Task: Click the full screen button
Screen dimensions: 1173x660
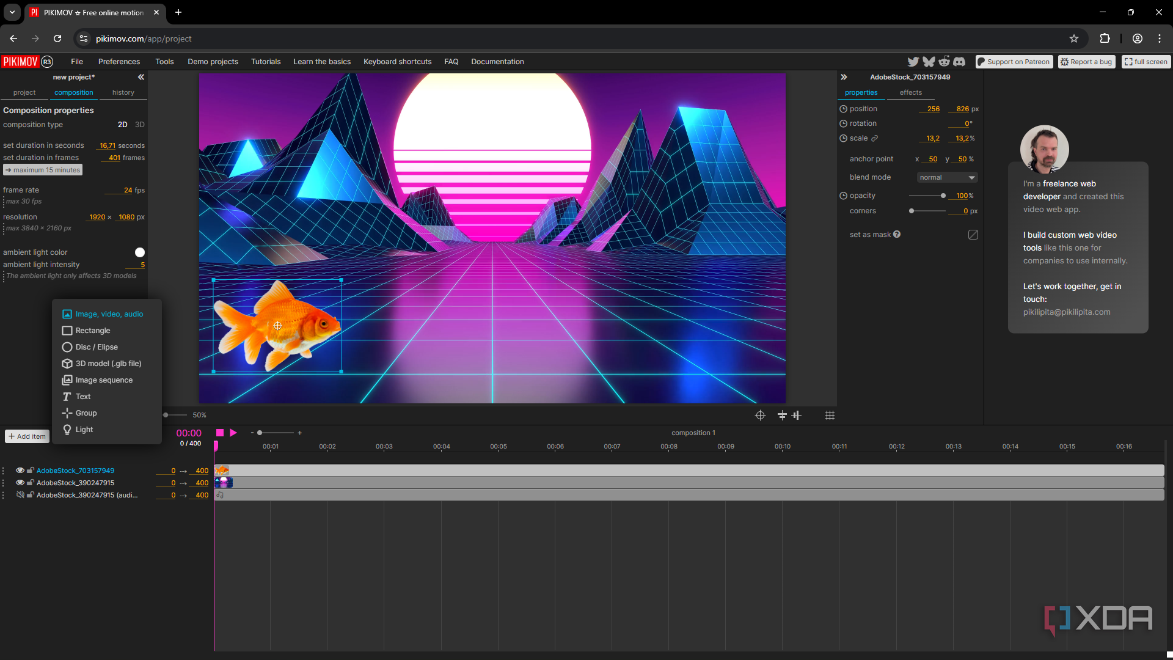Action: tap(1146, 62)
